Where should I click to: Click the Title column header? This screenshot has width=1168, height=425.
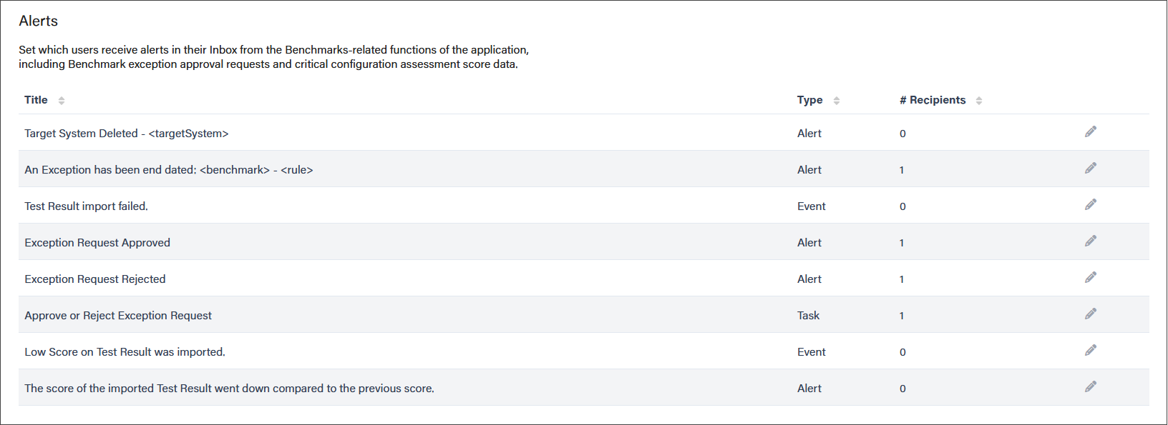(36, 100)
